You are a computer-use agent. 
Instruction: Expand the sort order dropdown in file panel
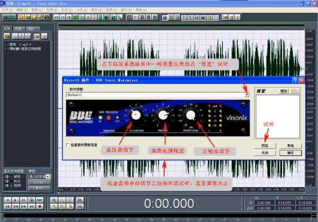(48, 176)
